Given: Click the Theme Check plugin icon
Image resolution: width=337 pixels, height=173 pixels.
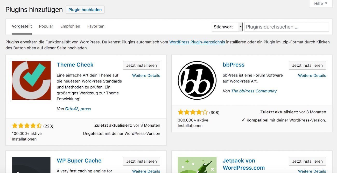Looking at the screenshot, I should pos(31,80).
